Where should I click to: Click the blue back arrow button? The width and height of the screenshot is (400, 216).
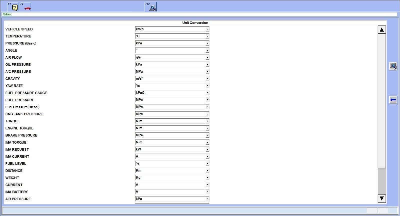pyautogui.click(x=393, y=100)
